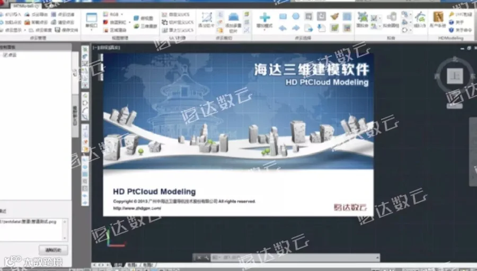Click the add slice (添加切片) large button

(x=207, y=21)
